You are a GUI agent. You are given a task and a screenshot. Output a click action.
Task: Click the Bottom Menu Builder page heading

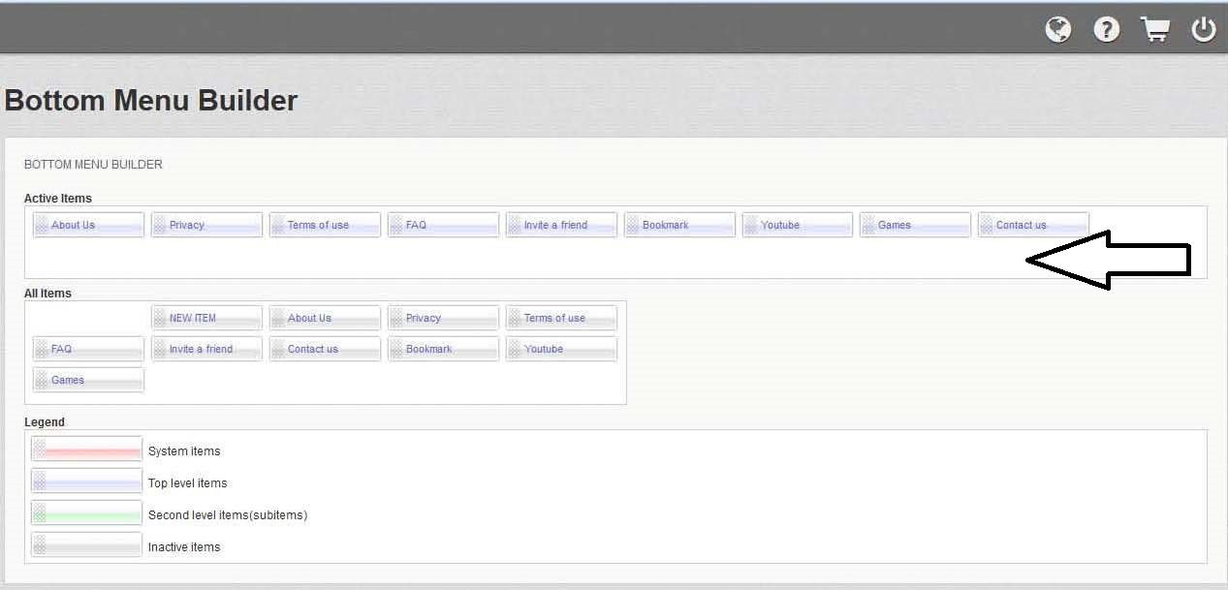[x=151, y=101]
